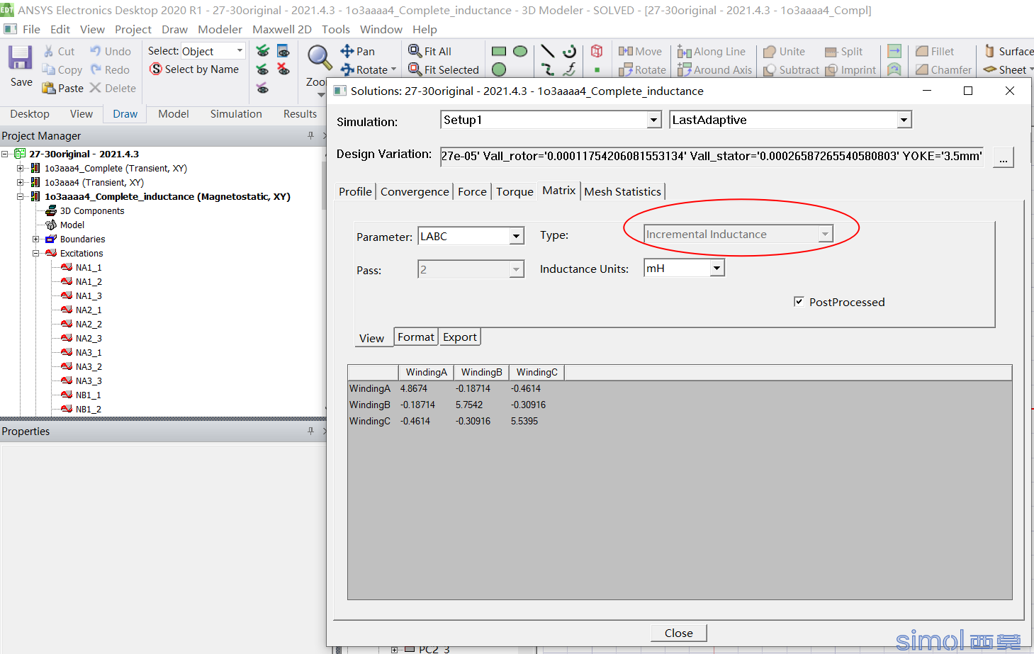1034x654 pixels.
Task: Open the Export matrix tab
Action: pos(460,337)
